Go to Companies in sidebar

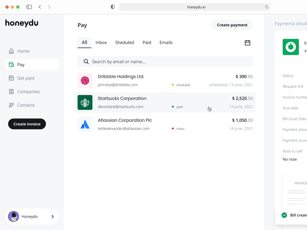click(x=24, y=91)
